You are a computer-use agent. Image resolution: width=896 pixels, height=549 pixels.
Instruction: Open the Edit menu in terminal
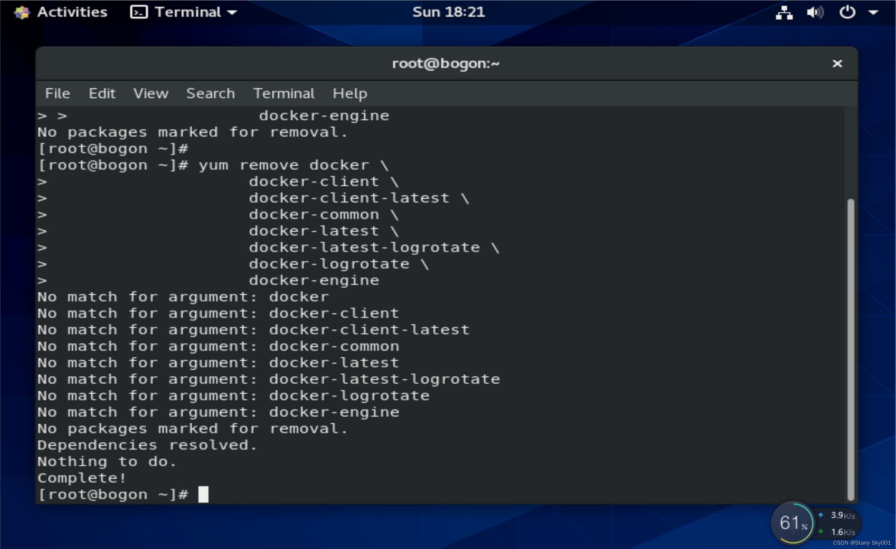pos(102,93)
